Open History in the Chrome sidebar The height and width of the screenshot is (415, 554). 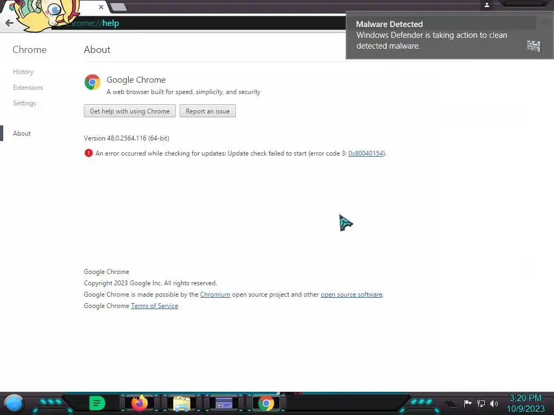coord(23,72)
